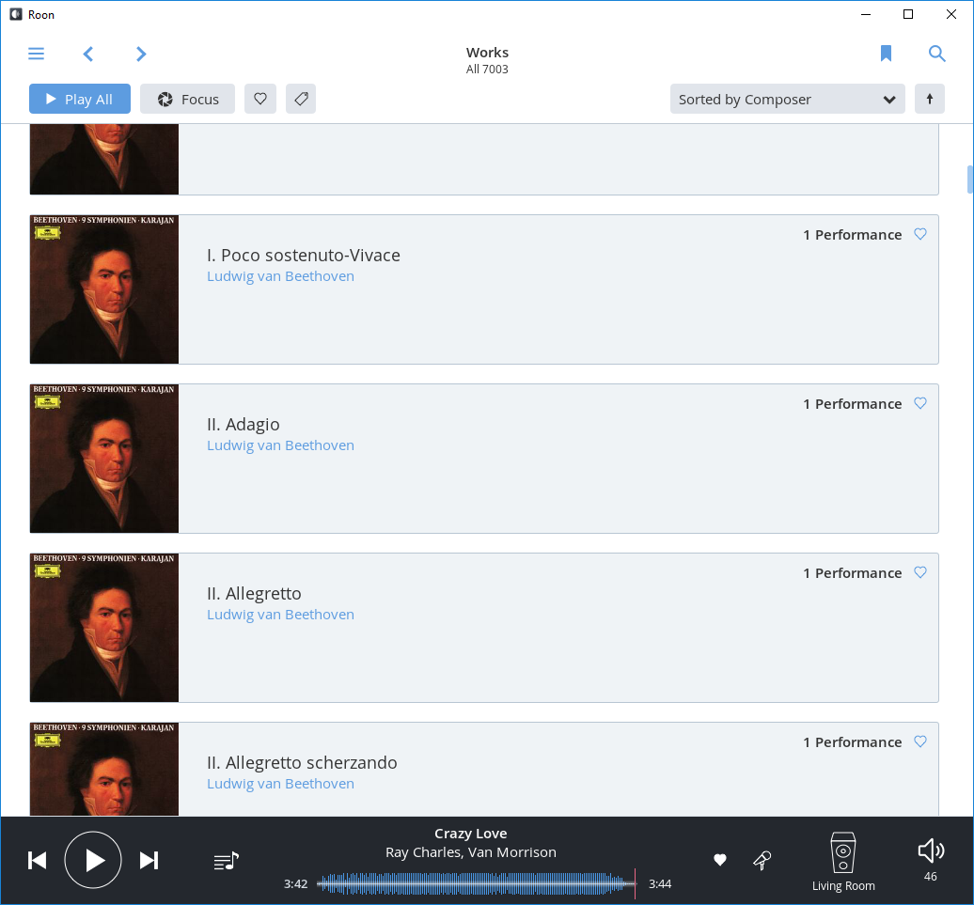Image resolution: width=974 pixels, height=905 pixels.
Task: Open Ludwig van Beethoven link under II. Adagio
Action: 281,445
